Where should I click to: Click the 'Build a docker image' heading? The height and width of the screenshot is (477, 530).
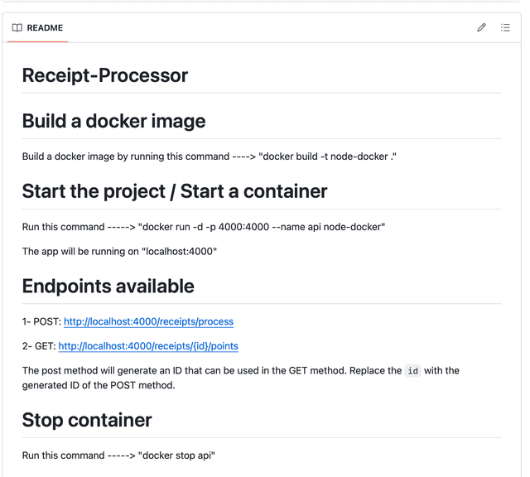pyautogui.click(x=113, y=121)
